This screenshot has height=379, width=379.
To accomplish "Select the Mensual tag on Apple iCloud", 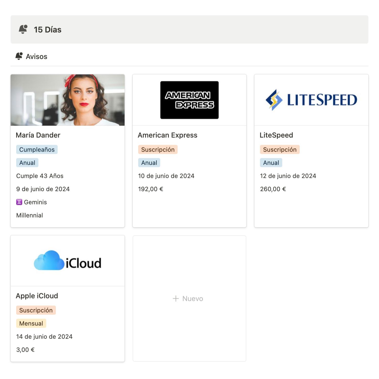I will click(31, 323).
